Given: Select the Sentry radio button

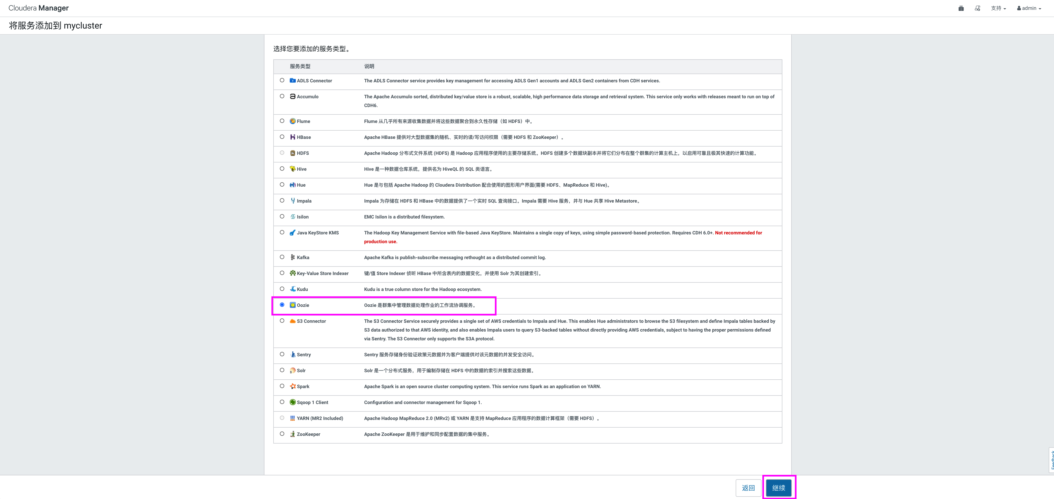Looking at the screenshot, I should coord(282,354).
